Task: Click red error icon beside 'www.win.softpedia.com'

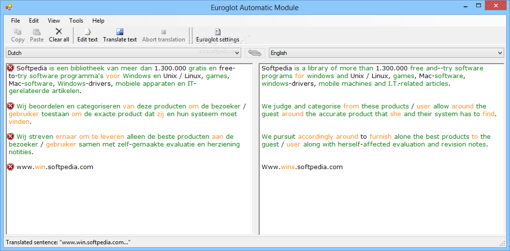Action: [x=11, y=167]
